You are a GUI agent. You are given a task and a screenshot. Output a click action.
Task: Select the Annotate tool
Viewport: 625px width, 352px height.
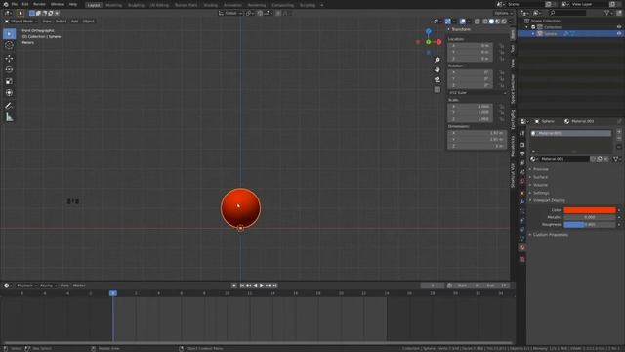click(9, 106)
